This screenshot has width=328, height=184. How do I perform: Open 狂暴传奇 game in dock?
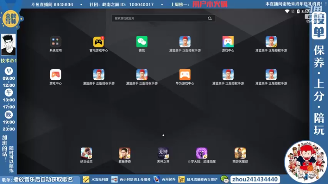click(125, 153)
